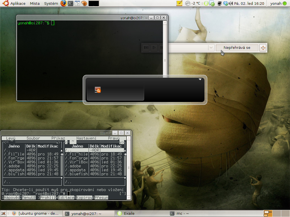The width and height of the screenshot is (290, 217).
Task: Focus the mc command line prompt
Action: tap(36, 194)
